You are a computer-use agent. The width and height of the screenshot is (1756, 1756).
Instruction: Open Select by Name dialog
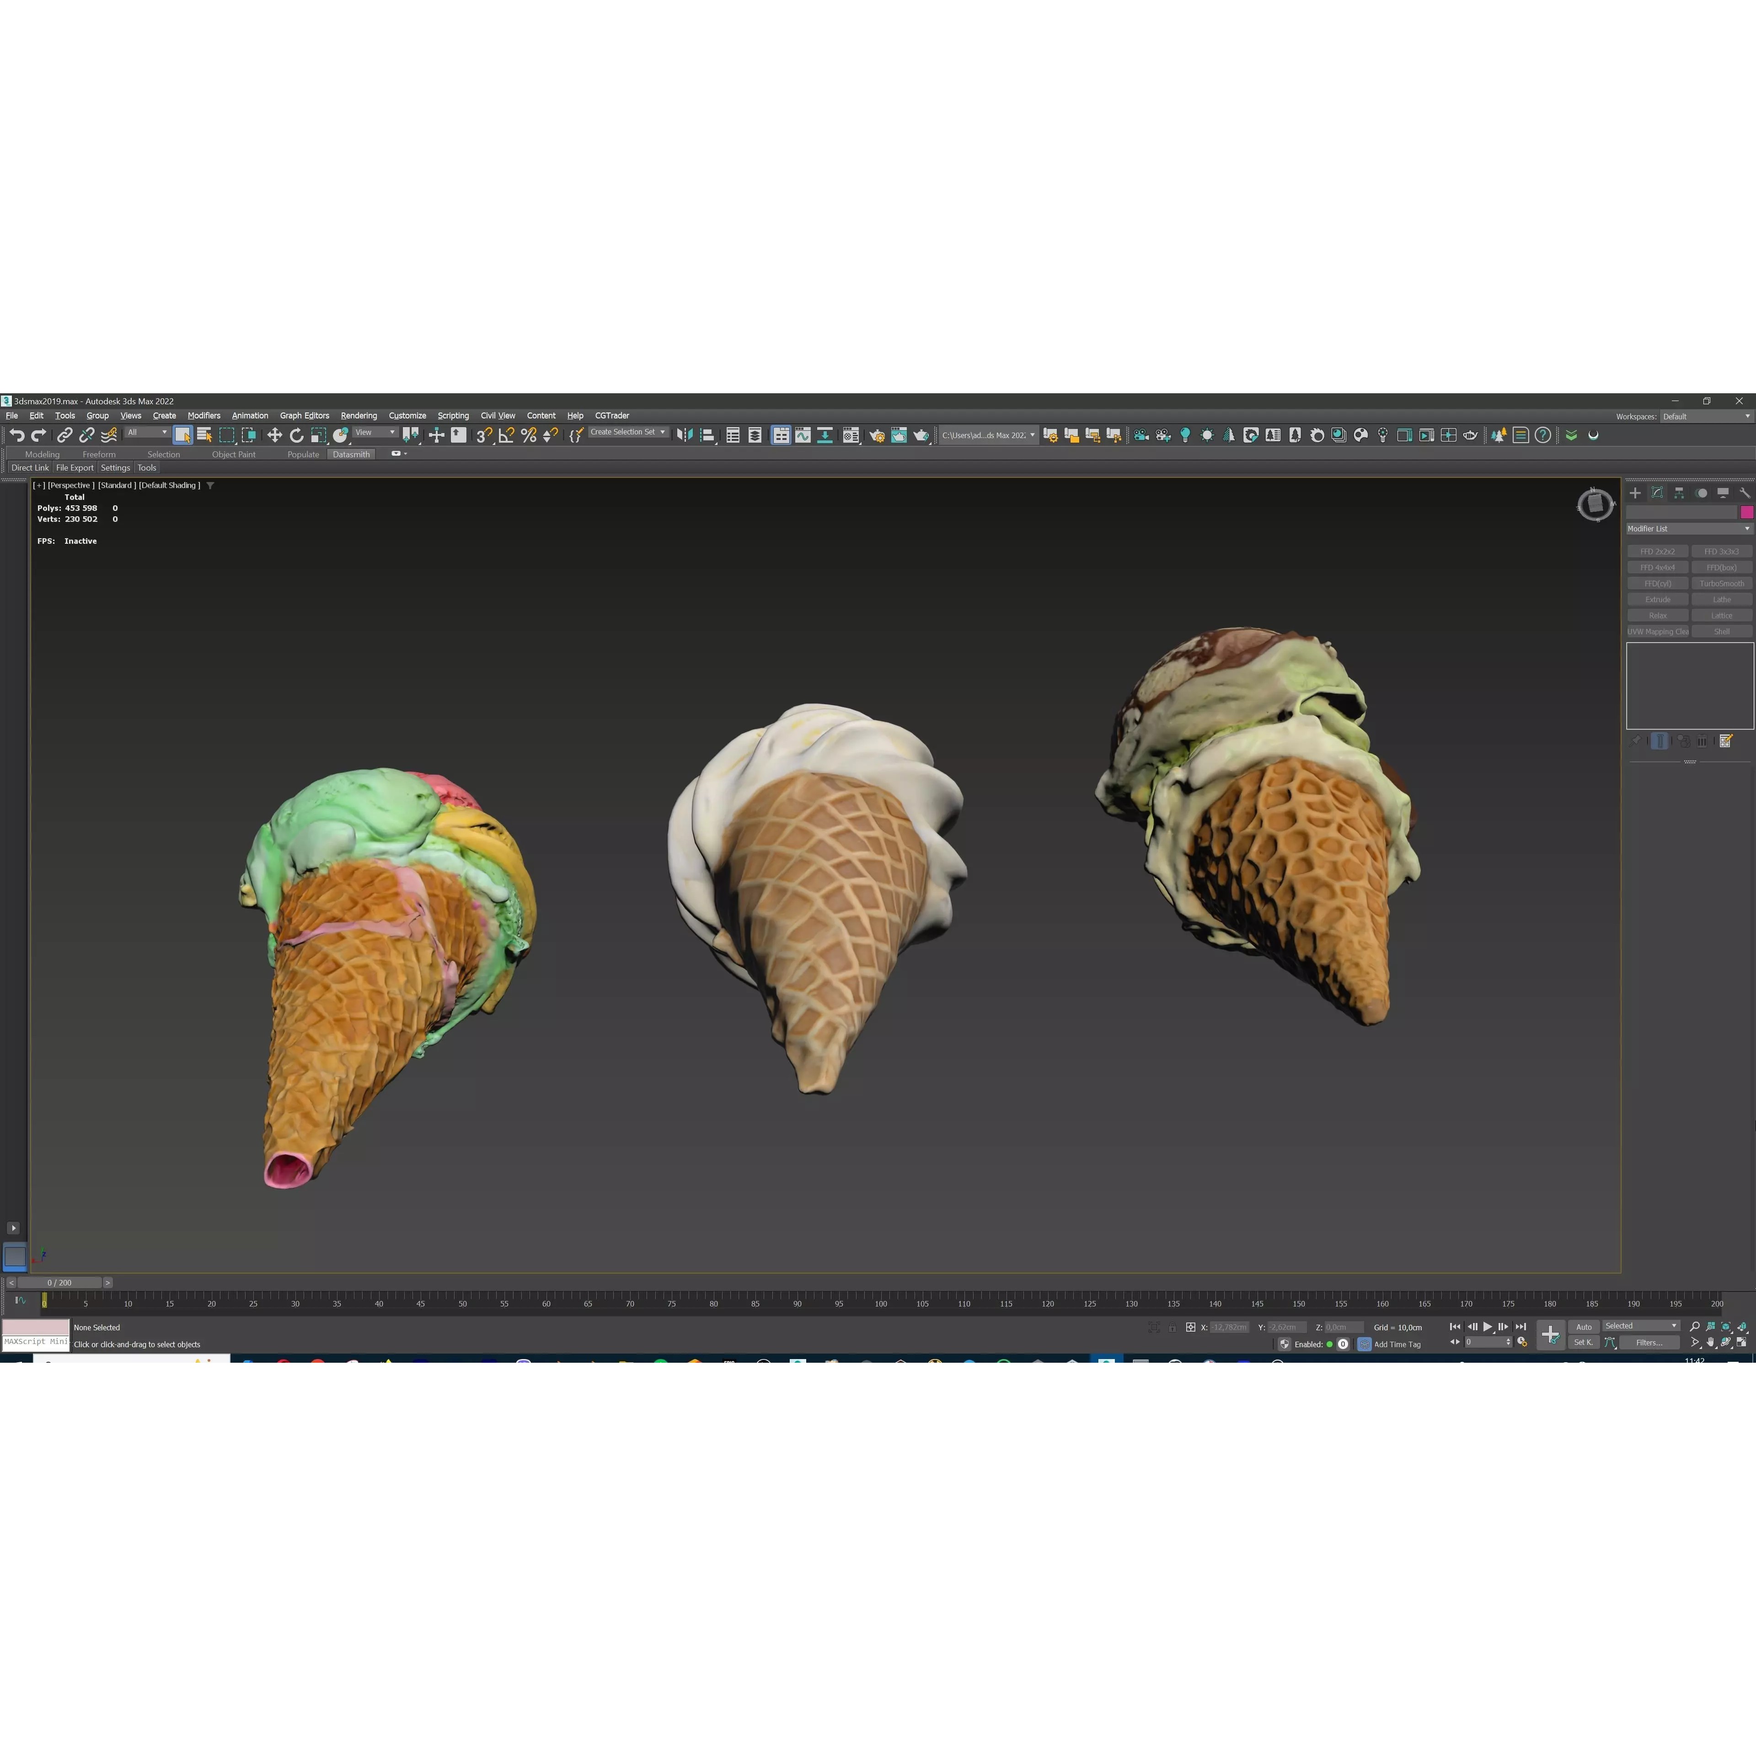pyautogui.click(x=204, y=434)
